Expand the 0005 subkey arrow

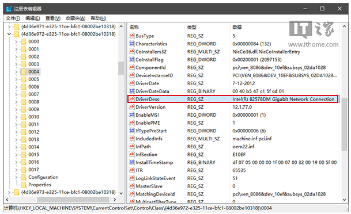pos(16,79)
